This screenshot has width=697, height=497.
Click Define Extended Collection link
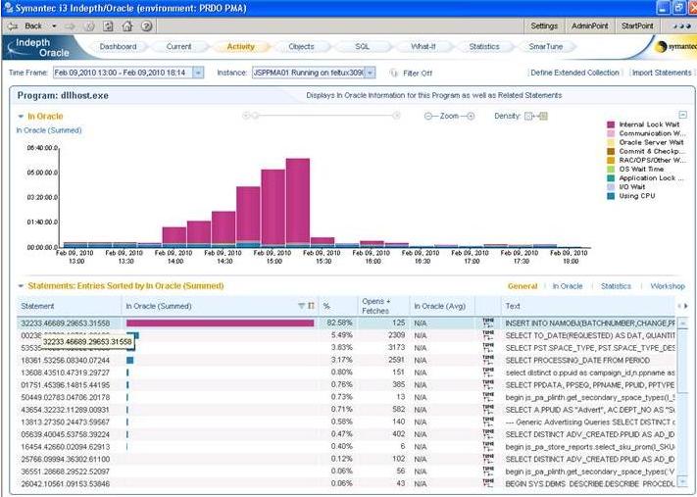tap(574, 73)
